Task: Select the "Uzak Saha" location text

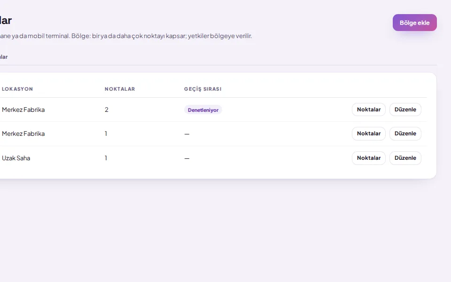Action: pos(16,158)
